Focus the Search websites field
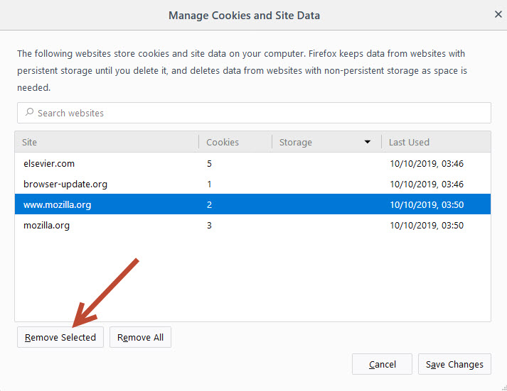The width and height of the screenshot is (507, 391). pos(254,113)
